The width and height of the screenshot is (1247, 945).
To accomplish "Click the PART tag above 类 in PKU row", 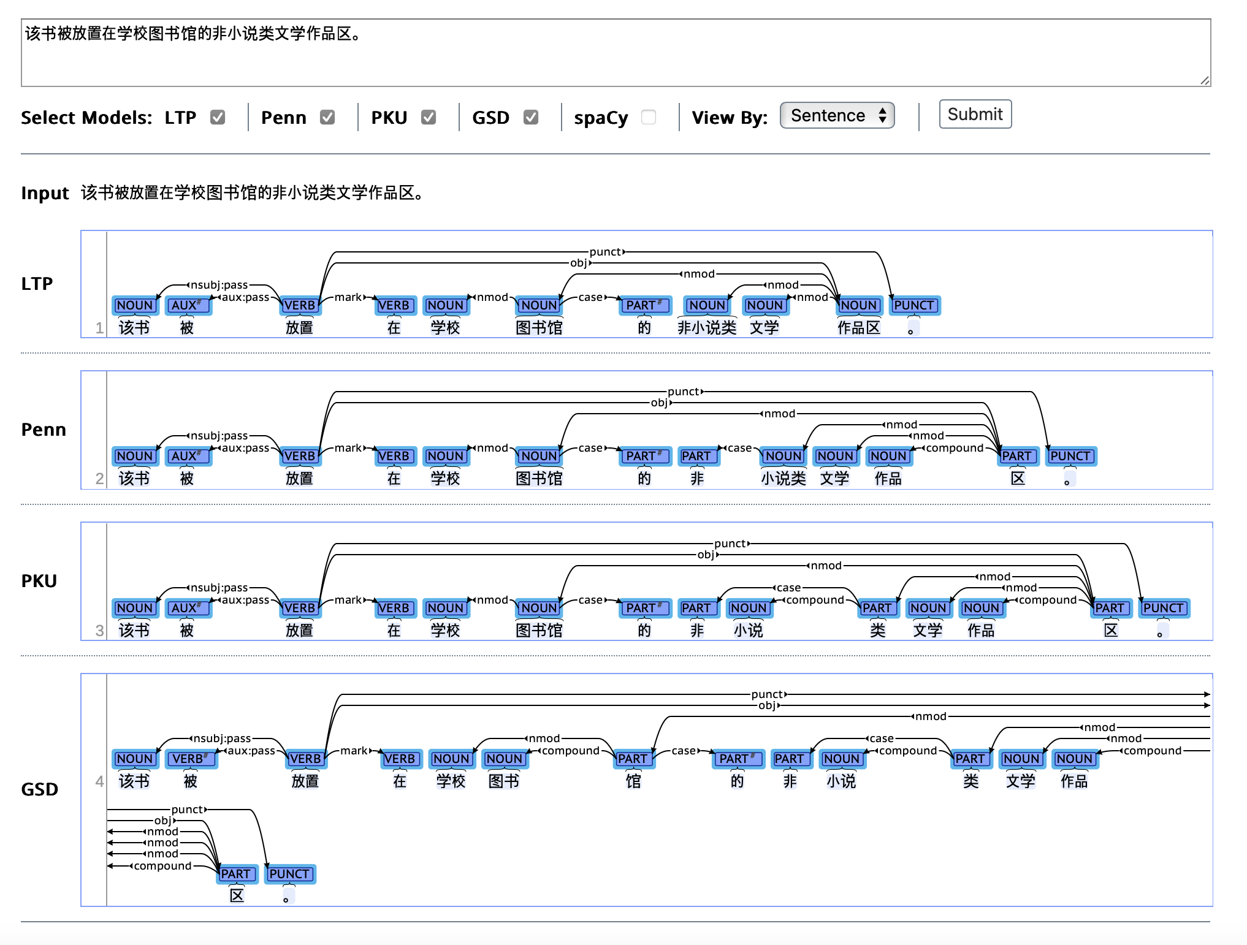I will pyautogui.click(x=877, y=608).
